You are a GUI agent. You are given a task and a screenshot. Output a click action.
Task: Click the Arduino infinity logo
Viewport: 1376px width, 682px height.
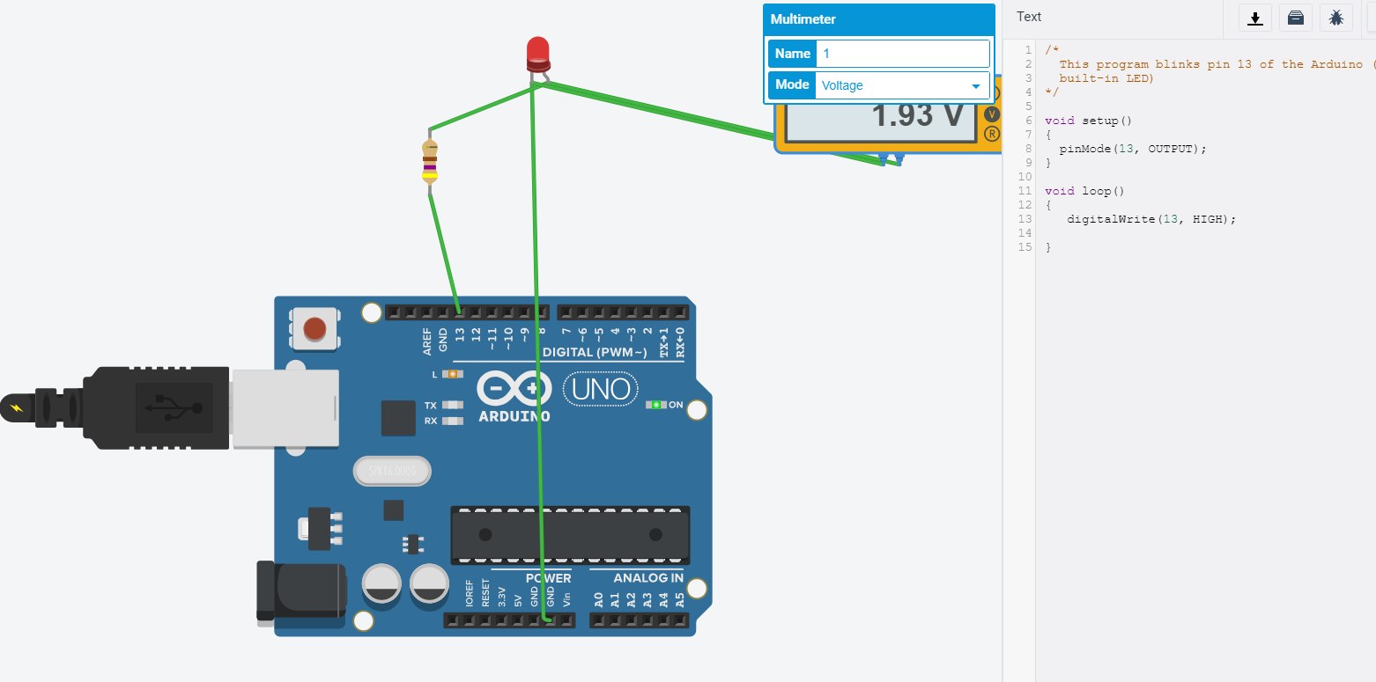514,388
